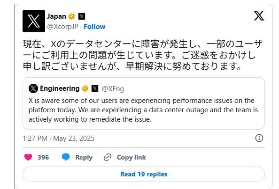Viewport: 279px width, 189px height.
Task: Reply using the blue speech bubble icon
Action: [66, 157]
